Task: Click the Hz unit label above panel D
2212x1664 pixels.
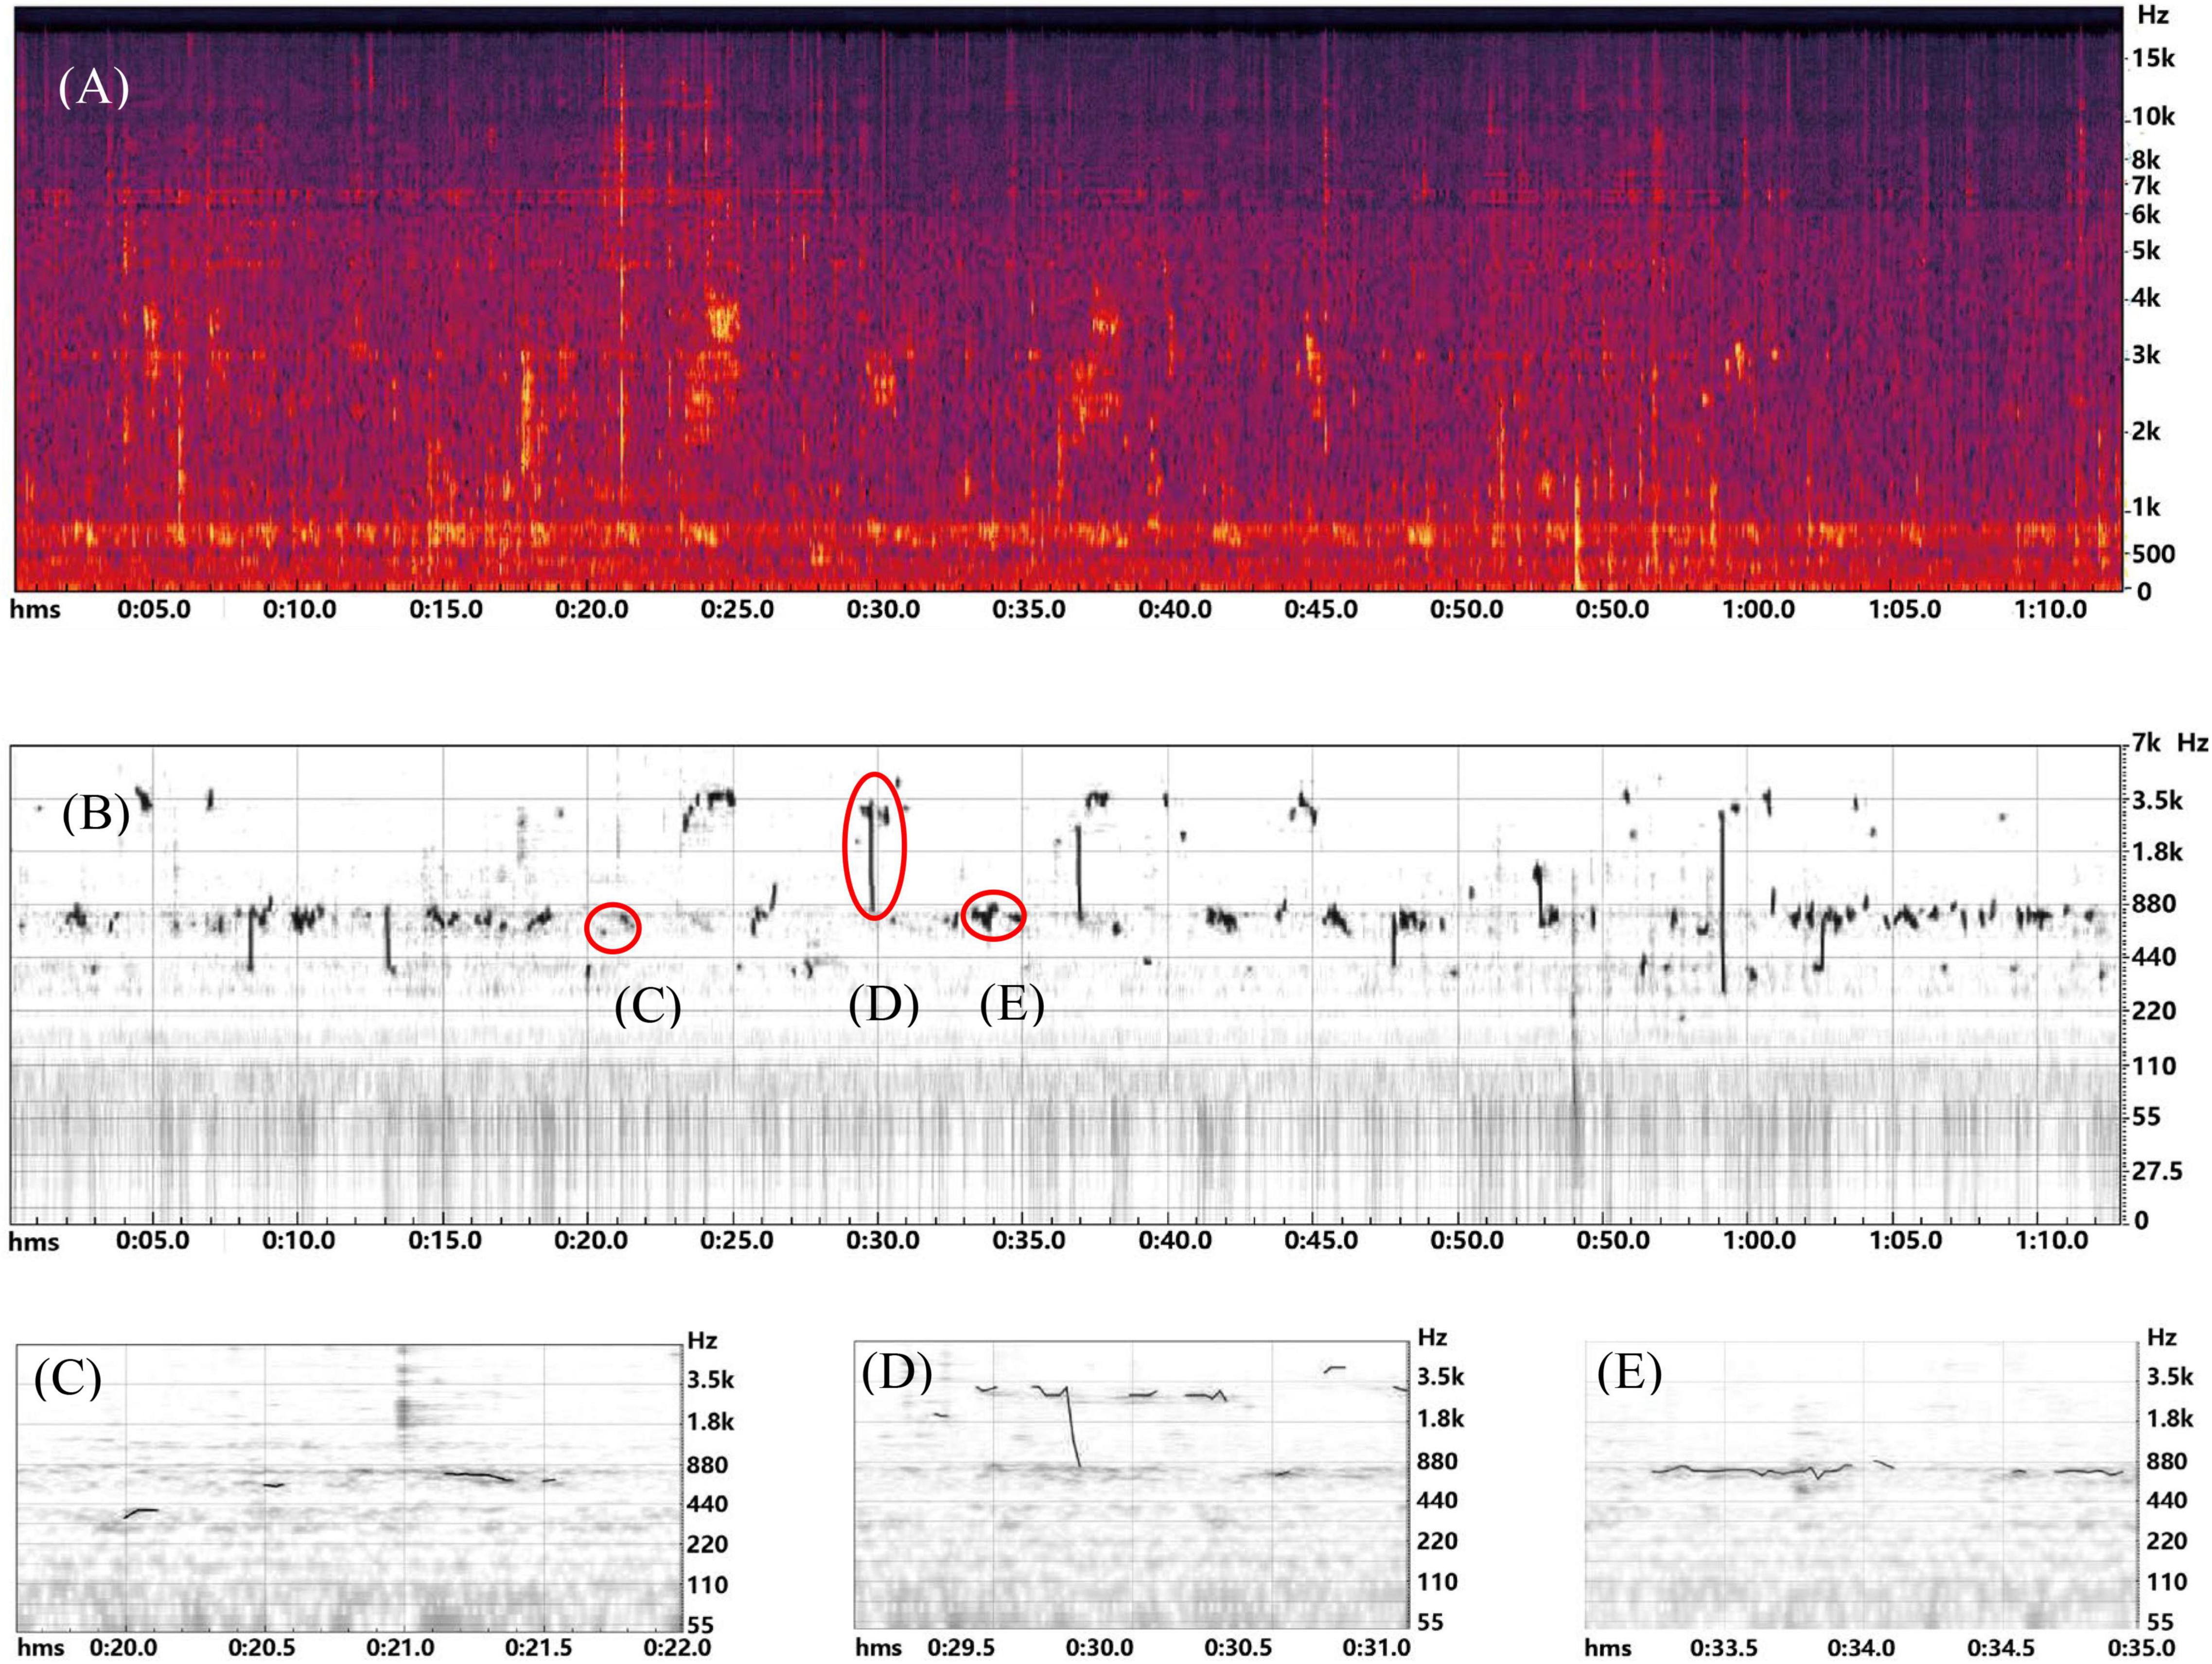Action: click(1432, 1338)
